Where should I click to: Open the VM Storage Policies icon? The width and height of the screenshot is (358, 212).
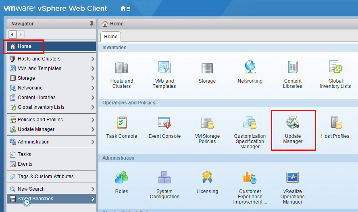[207, 123]
